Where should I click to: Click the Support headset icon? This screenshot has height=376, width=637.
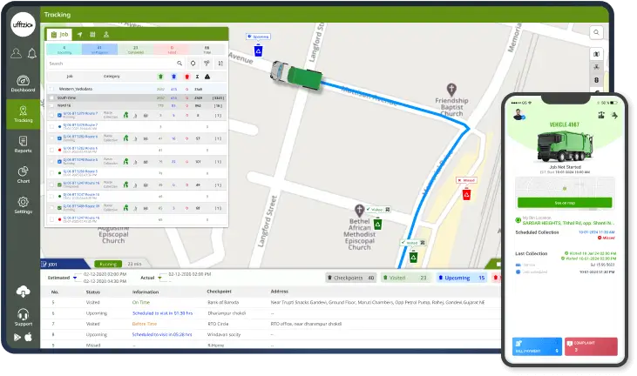coord(24,318)
